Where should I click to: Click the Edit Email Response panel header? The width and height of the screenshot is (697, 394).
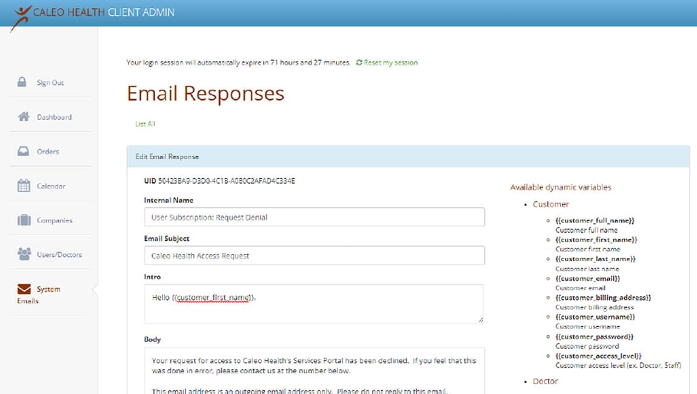coord(167,156)
